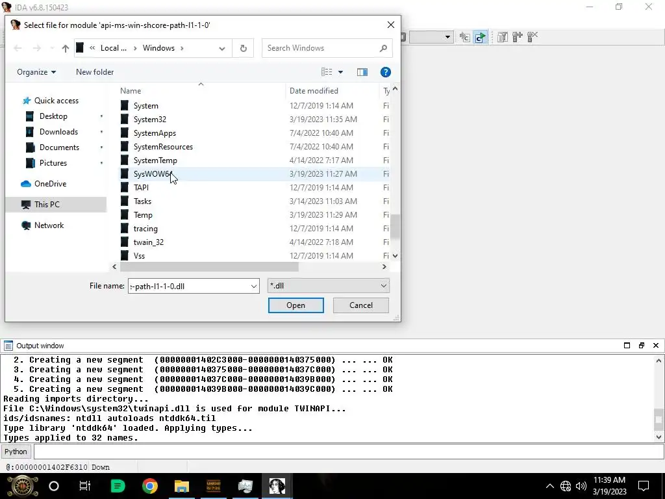
Task: Select This PC in the navigation pane
Action: pyautogui.click(x=56, y=205)
